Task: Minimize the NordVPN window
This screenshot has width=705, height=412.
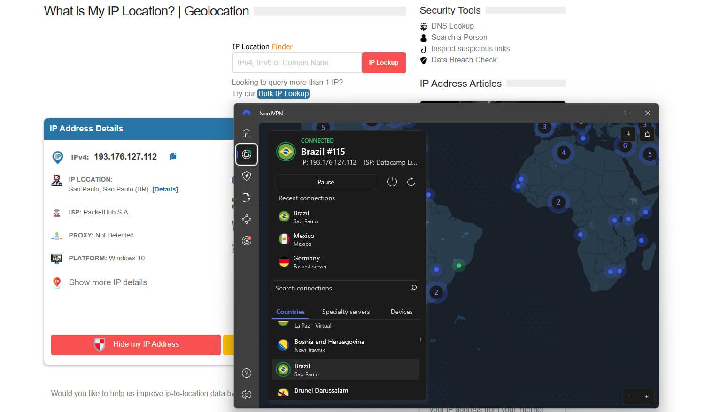Action: (604, 113)
